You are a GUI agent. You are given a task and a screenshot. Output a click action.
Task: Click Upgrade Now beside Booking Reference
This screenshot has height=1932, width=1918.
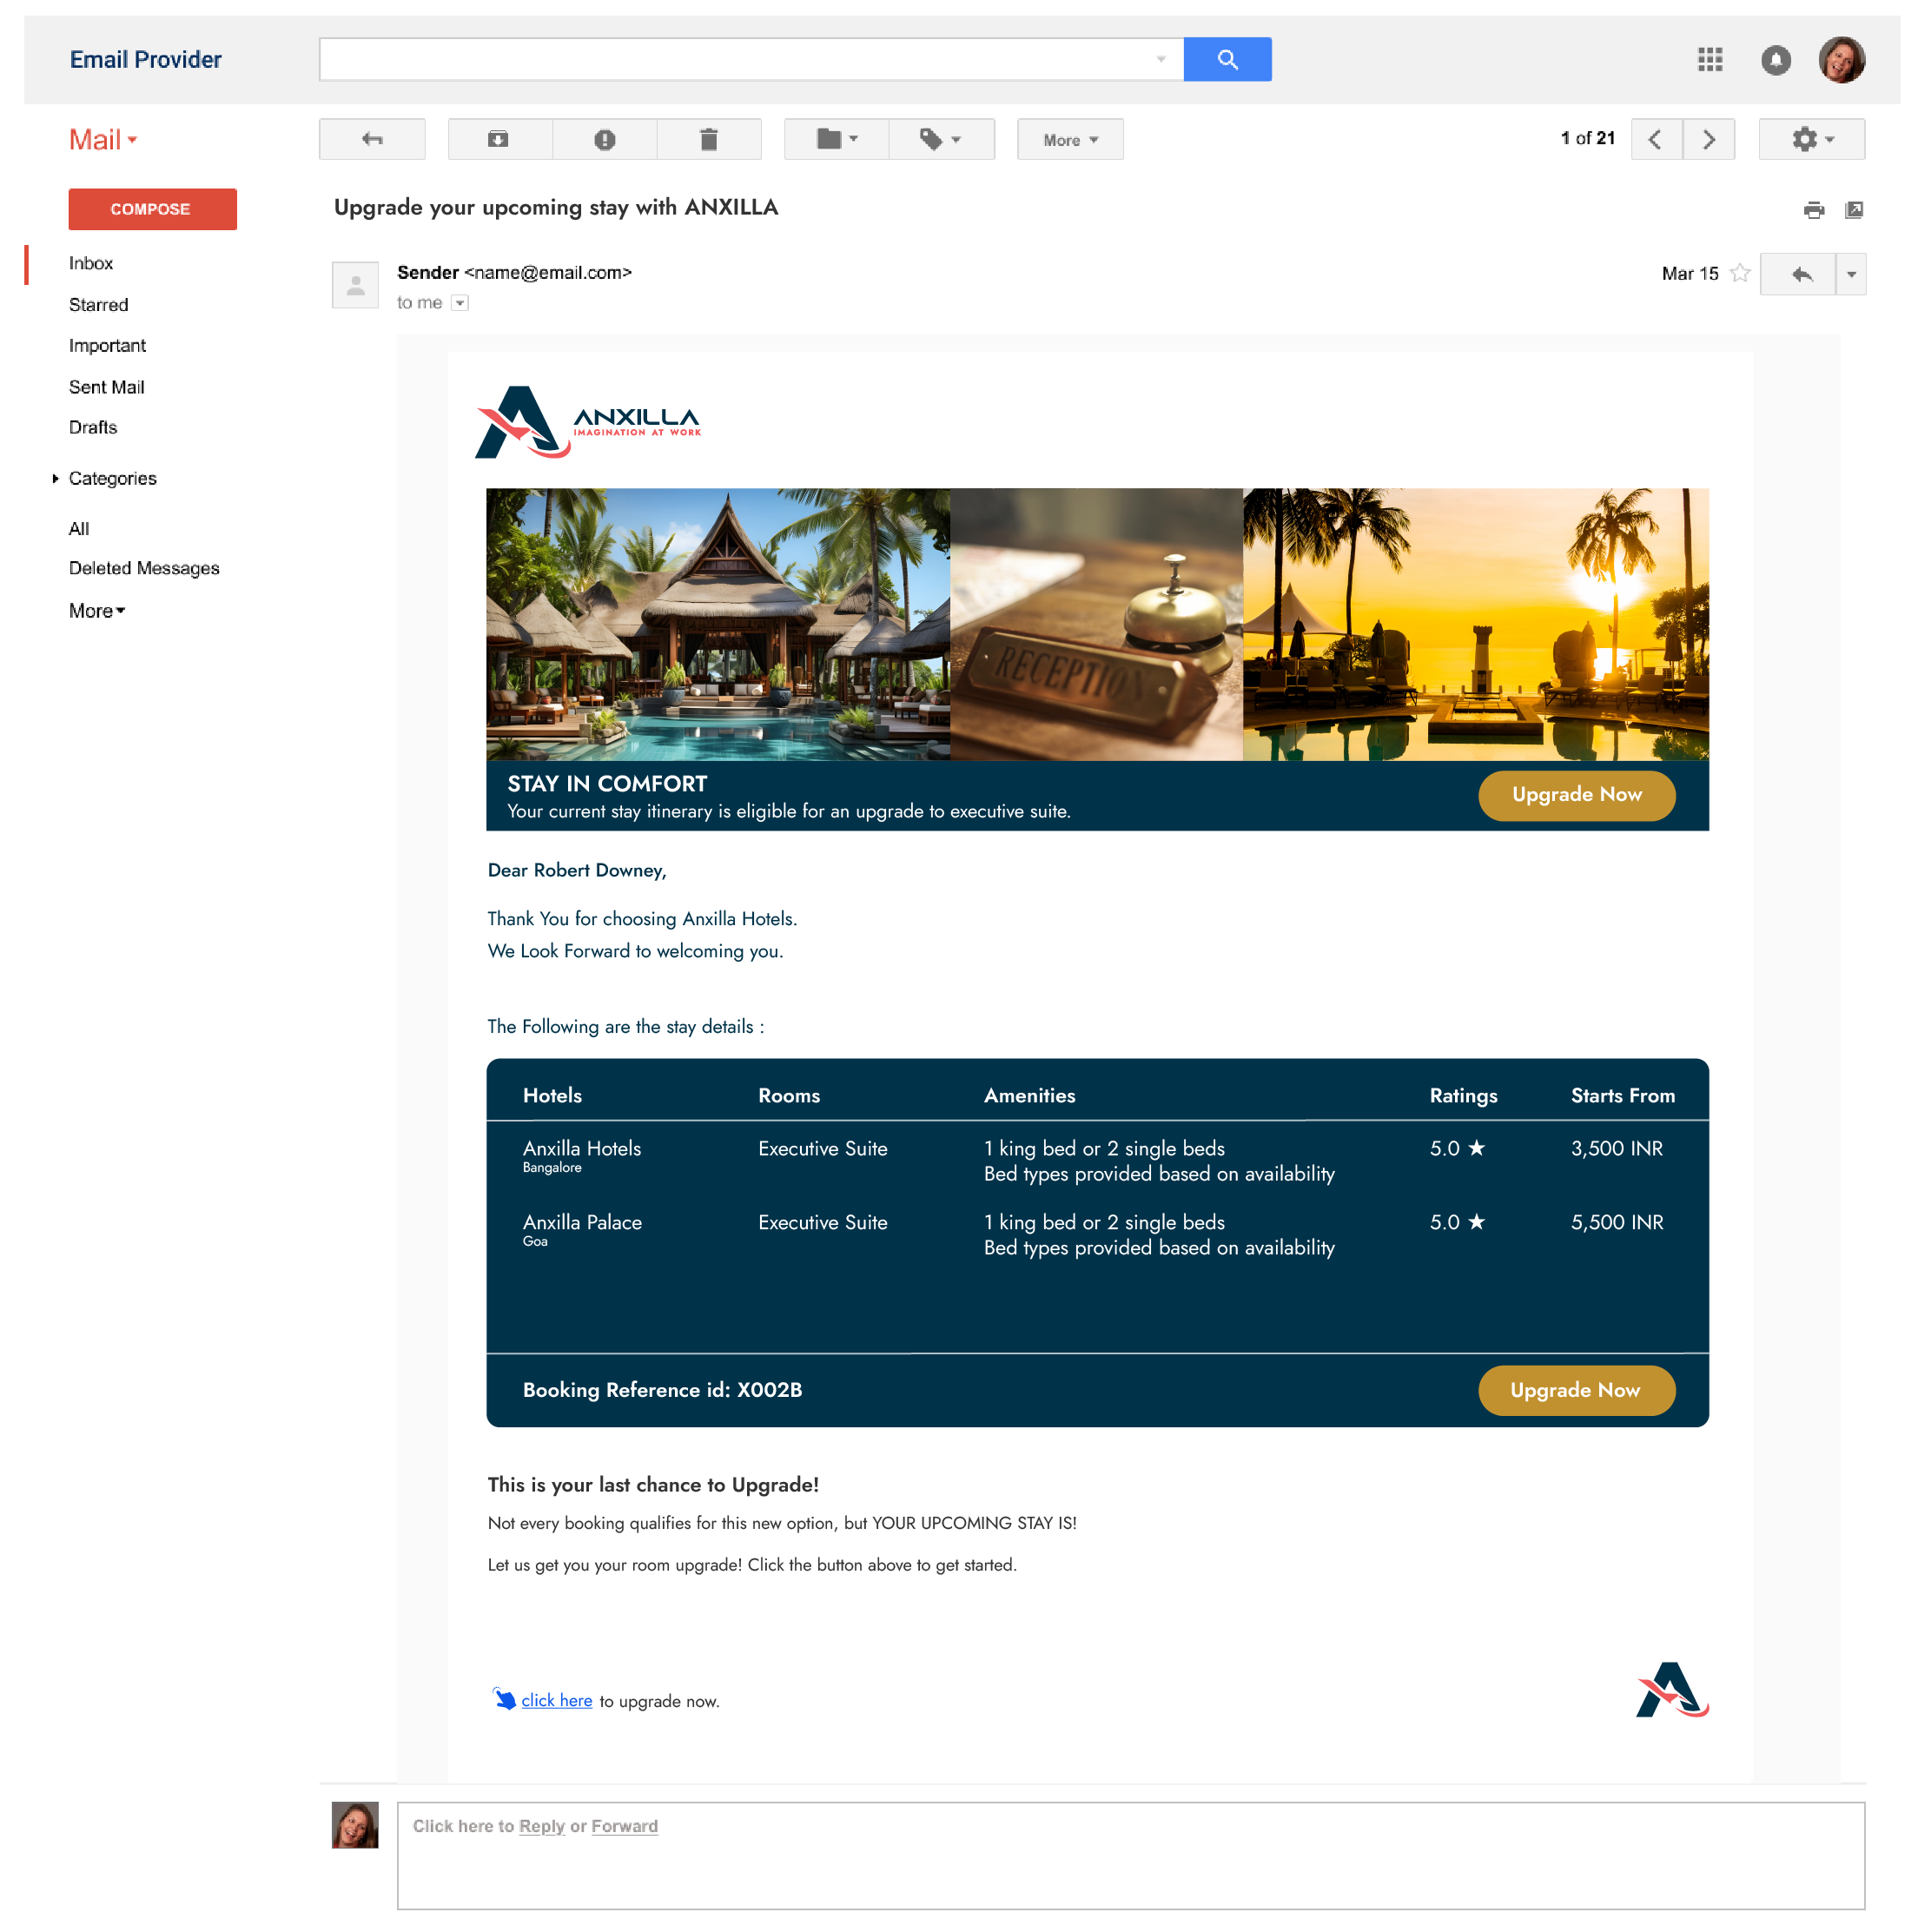pyautogui.click(x=1575, y=1389)
